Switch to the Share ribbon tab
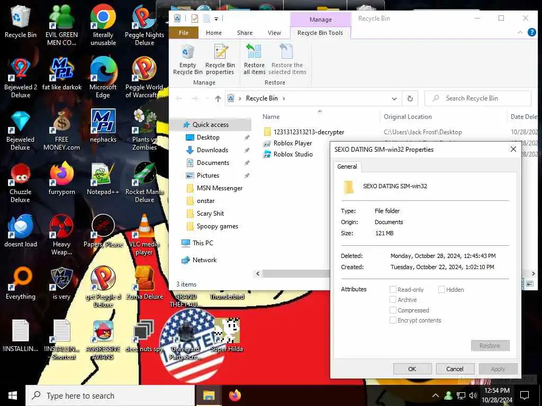 245,33
